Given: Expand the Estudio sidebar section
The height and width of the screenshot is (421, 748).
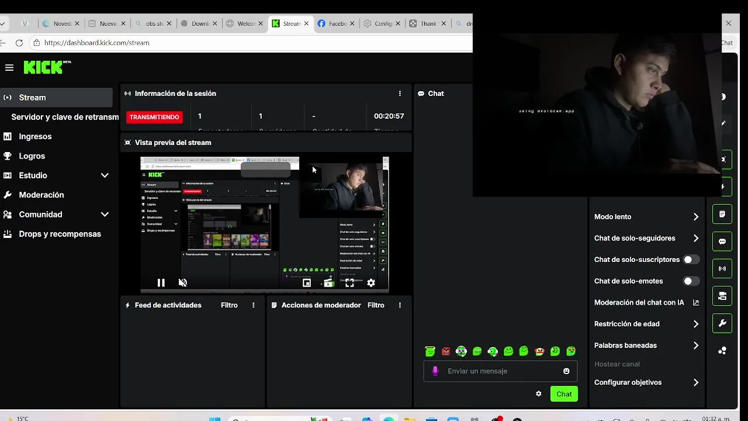Looking at the screenshot, I should coord(105,175).
